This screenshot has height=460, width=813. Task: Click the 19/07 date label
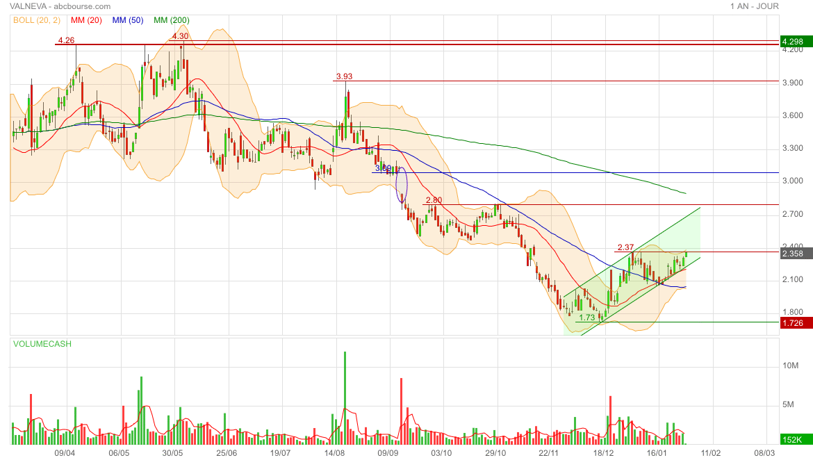pyautogui.click(x=281, y=453)
